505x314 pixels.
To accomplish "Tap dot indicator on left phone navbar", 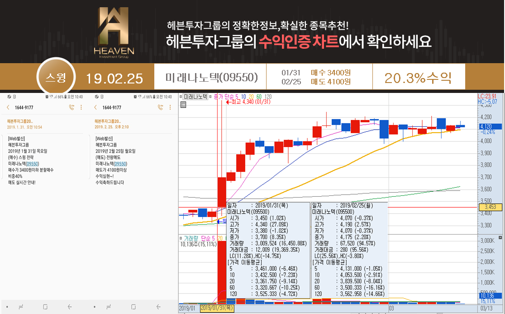I will pos(7,307).
